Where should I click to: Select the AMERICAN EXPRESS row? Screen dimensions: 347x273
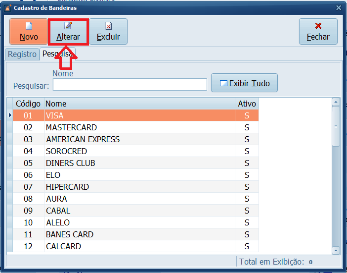pos(83,139)
